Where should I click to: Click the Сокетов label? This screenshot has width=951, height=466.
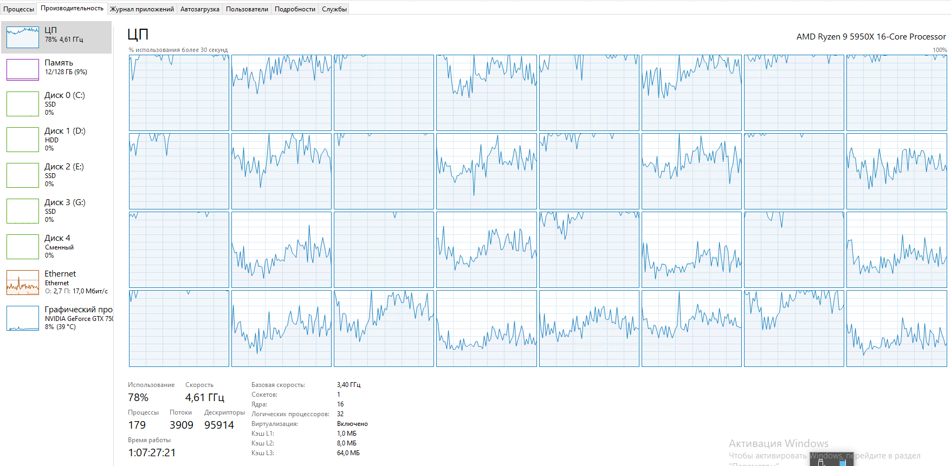pyautogui.click(x=264, y=395)
